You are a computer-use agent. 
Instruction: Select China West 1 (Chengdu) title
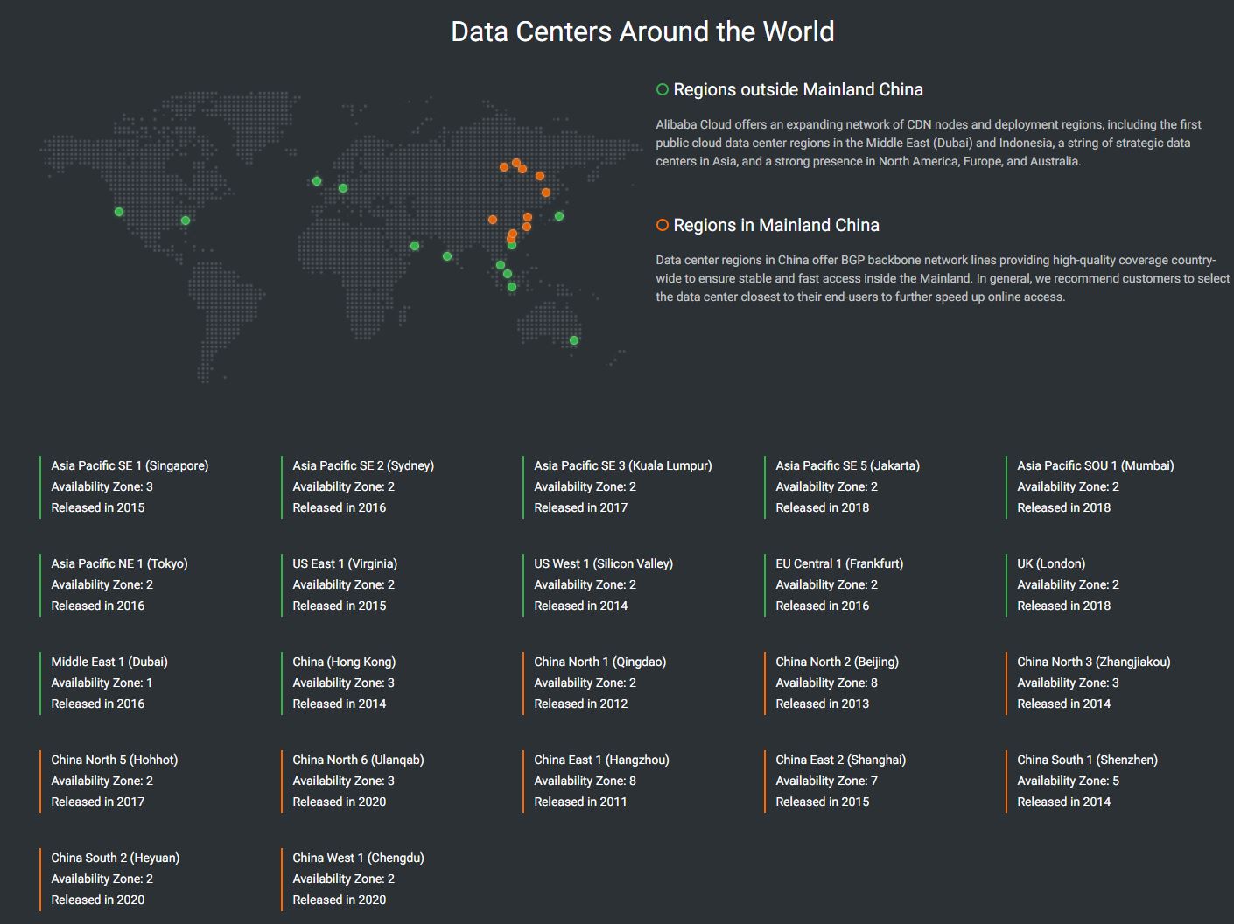(x=359, y=857)
